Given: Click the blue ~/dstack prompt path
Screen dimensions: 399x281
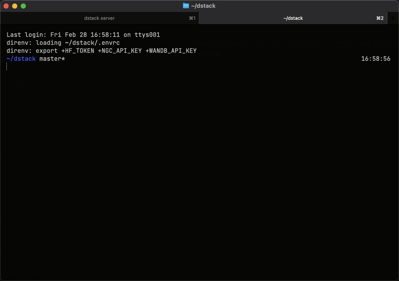Looking at the screenshot, I should coord(21,59).
